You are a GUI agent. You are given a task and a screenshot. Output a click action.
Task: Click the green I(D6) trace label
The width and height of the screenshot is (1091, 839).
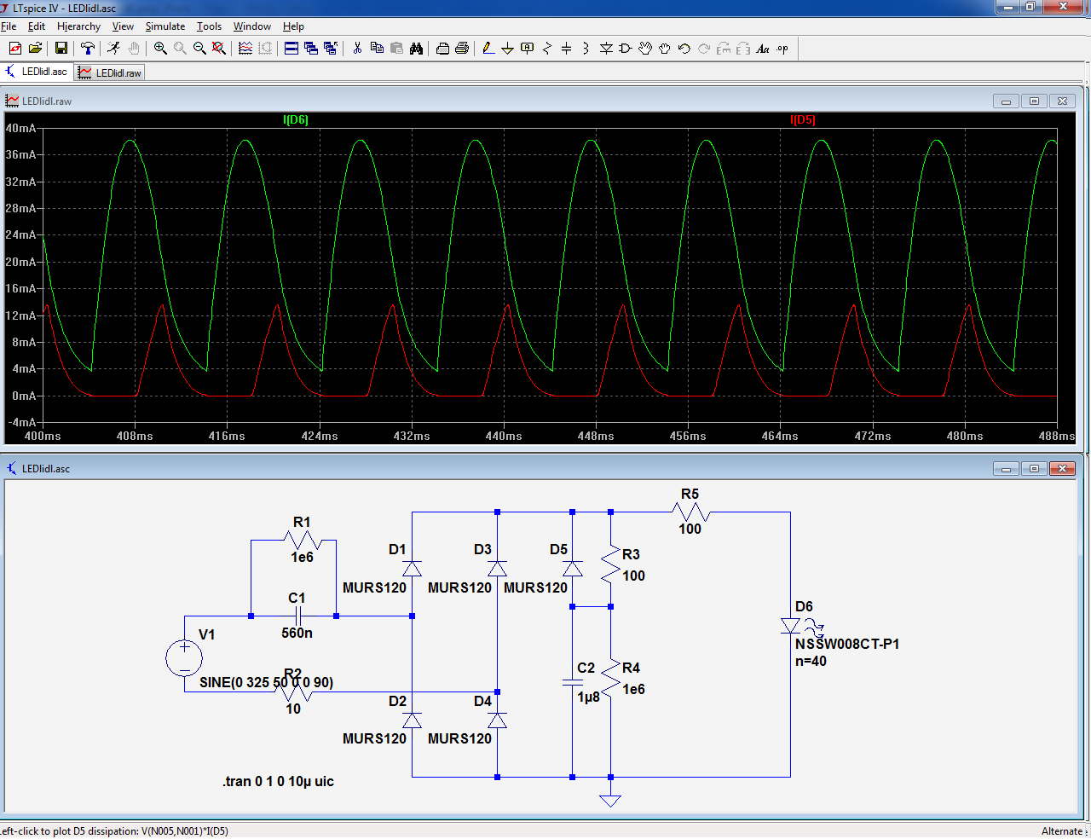pyautogui.click(x=296, y=120)
